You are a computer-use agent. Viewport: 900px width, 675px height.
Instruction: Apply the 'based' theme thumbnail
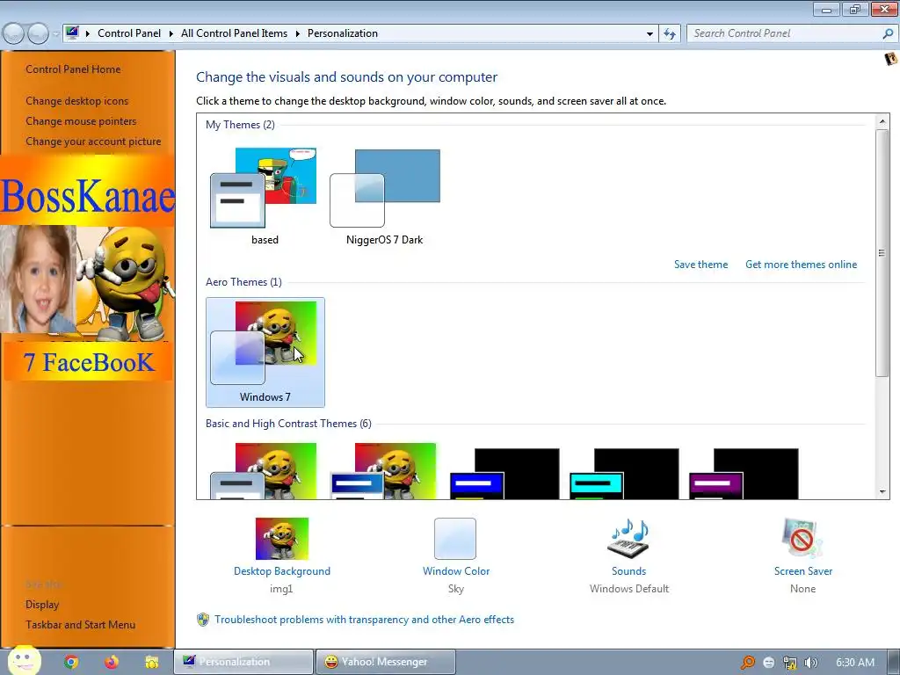point(264,196)
